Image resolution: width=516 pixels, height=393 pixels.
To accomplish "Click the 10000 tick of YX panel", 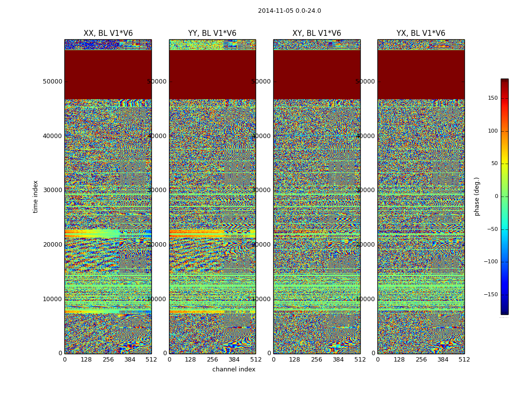I will [x=365, y=299].
